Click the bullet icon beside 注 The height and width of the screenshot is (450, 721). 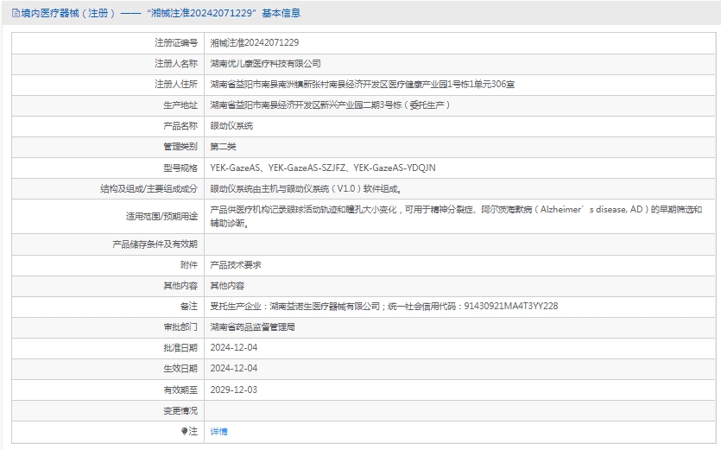184,431
